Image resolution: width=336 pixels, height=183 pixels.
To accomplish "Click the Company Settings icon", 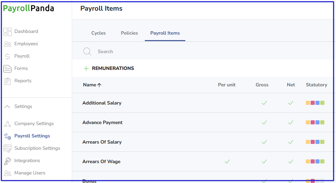I will coord(8,124).
